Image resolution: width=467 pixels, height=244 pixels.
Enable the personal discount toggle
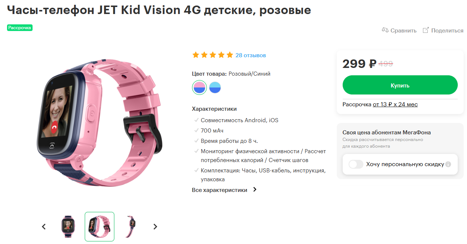coord(356,164)
